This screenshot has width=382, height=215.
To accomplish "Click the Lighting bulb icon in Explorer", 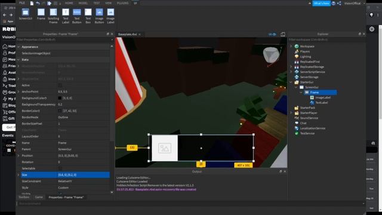I will [297, 57].
